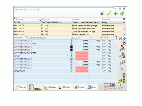Click the detail grid scrollbar down arrow
This screenshot has height=106, width=142.
[x=116, y=82]
